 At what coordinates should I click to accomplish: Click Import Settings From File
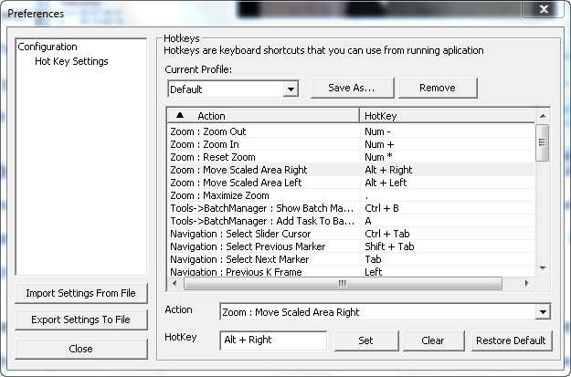click(x=80, y=293)
